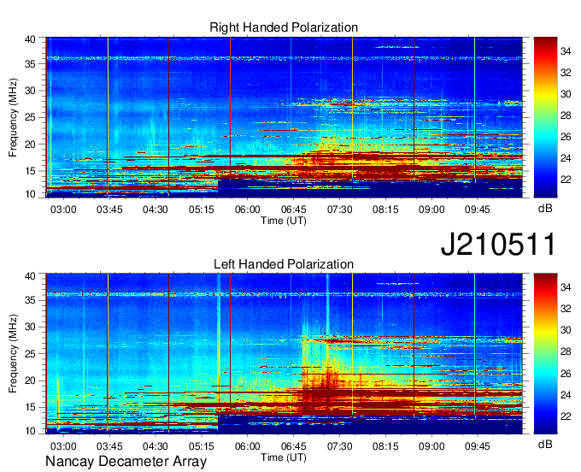
Task: Click the '24' value on left-handed colorbar
Action: point(566,395)
